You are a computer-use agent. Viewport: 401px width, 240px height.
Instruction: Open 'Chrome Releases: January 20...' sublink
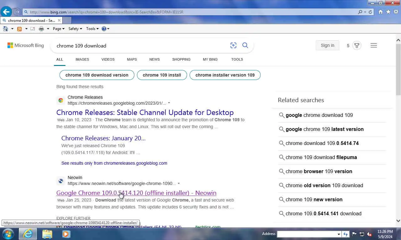(x=103, y=138)
